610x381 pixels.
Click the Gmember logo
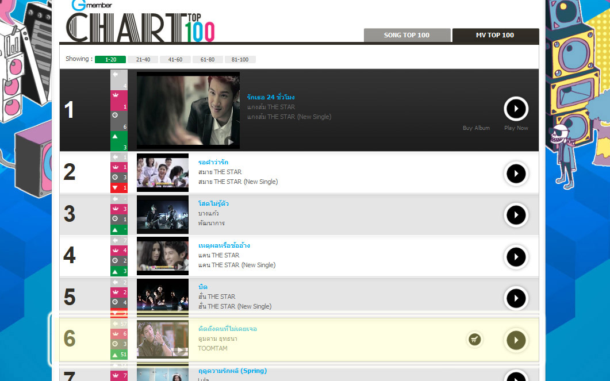92,5
